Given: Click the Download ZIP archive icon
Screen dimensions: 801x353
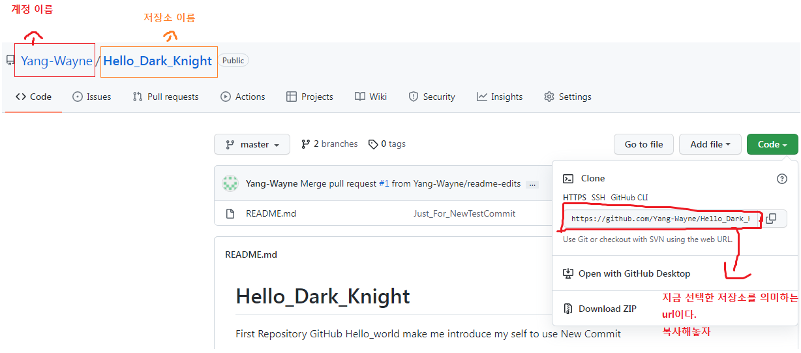Looking at the screenshot, I should coord(568,309).
